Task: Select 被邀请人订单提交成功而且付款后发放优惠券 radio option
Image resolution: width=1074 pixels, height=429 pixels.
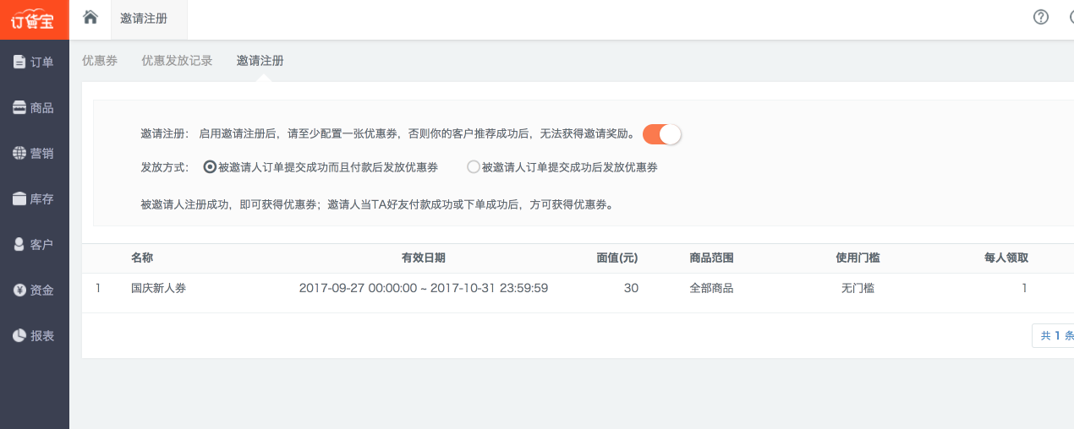Action: (x=211, y=167)
